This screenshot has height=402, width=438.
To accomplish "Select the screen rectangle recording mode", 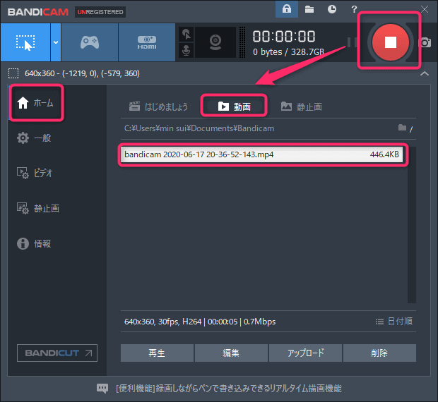I will [25, 42].
